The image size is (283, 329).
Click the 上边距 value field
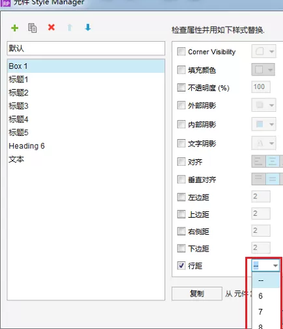(x=261, y=213)
